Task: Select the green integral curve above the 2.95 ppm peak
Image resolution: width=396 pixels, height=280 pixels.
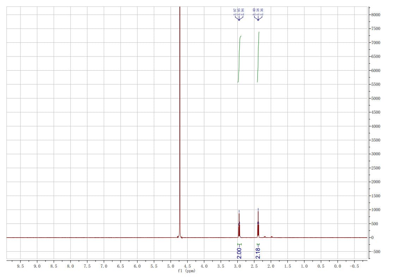Action: (239, 59)
